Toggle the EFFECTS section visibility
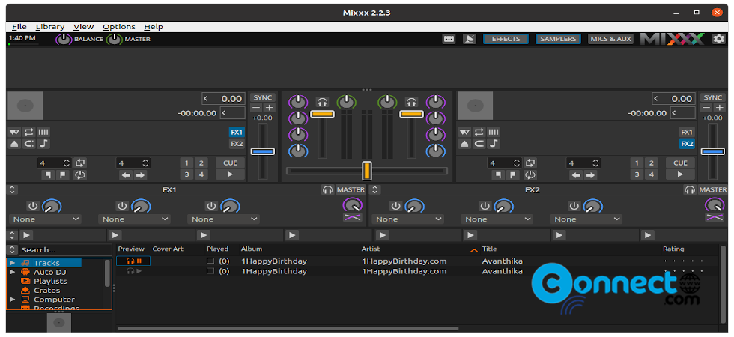Screen dimensions: 734x337 [x=506, y=39]
